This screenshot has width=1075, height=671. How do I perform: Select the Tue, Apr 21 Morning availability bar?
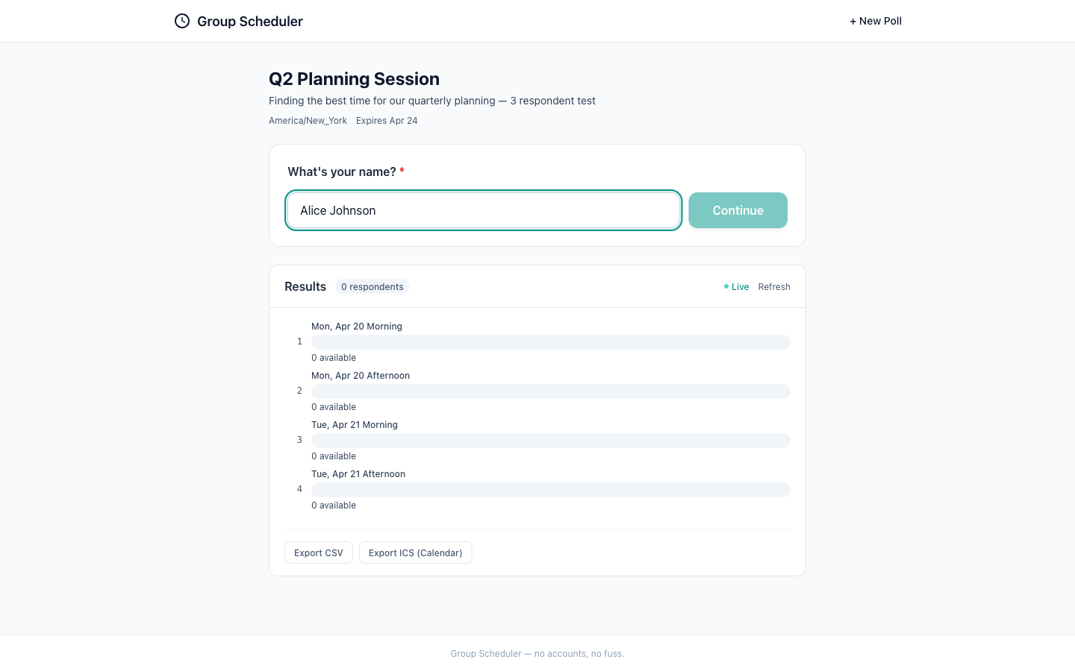click(550, 441)
